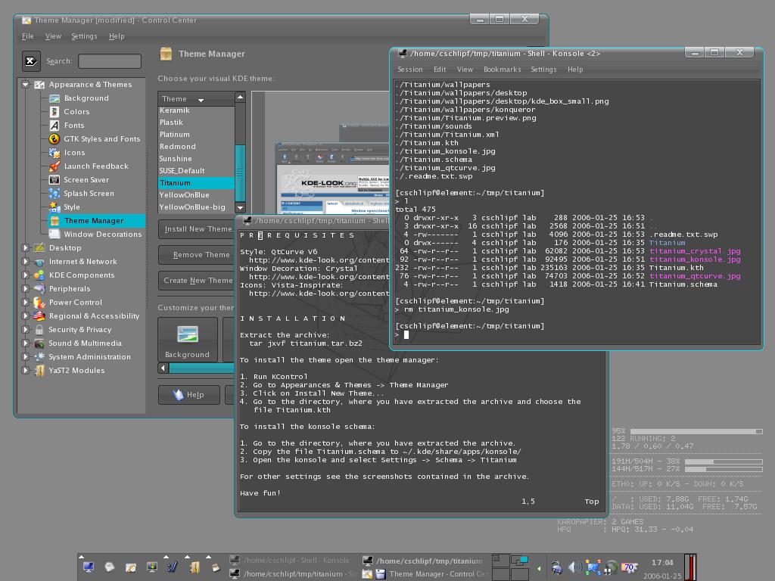Open the View menu in Control Center
This screenshot has width=775, height=581.
click(53, 36)
